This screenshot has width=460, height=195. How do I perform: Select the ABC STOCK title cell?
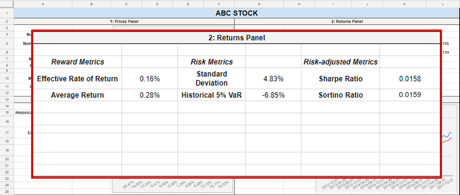coord(236,13)
